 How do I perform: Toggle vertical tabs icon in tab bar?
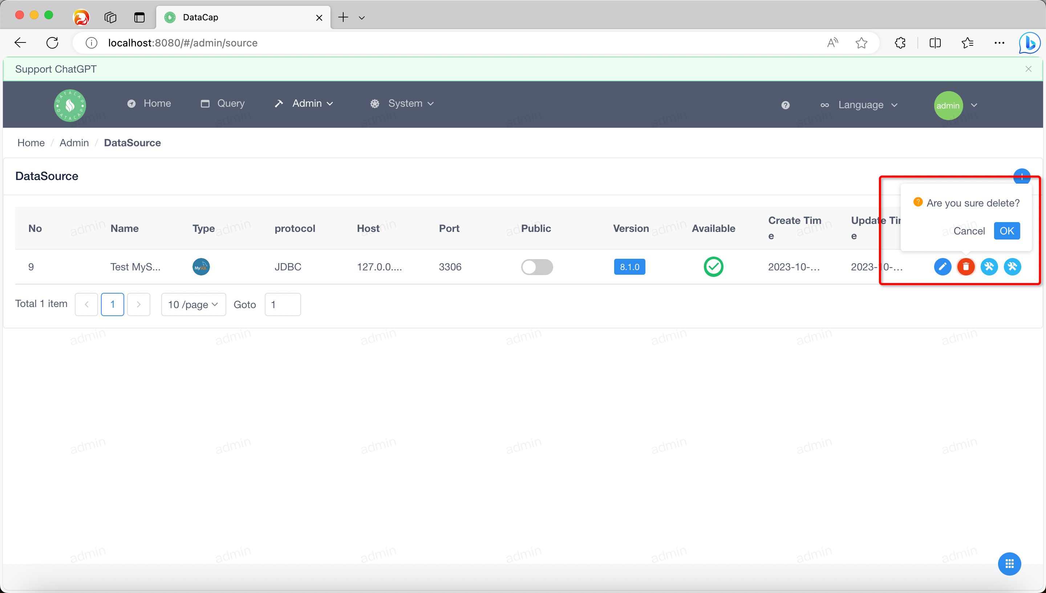[139, 17]
